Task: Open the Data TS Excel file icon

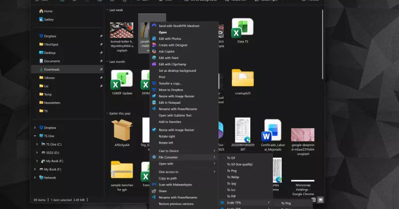Action: pyautogui.click(x=242, y=28)
